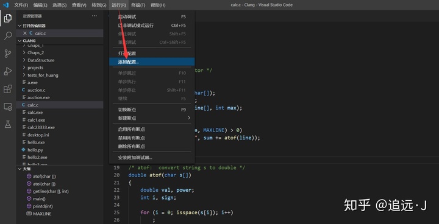
Task: Choose 启用所有断点 menu item
Action: tap(152, 130)
